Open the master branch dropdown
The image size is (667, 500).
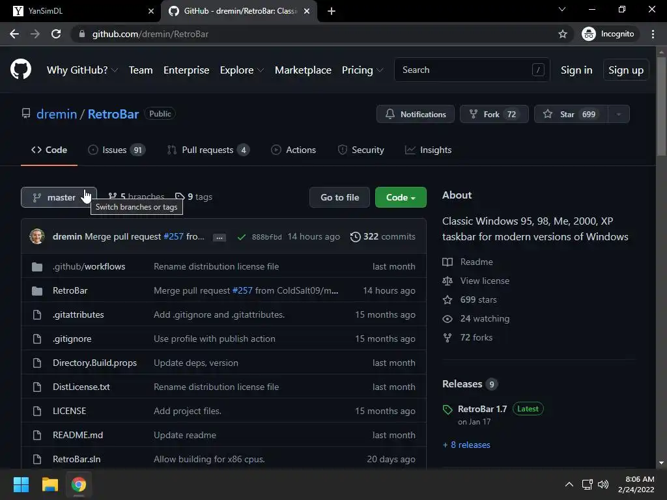pos(59,197)
